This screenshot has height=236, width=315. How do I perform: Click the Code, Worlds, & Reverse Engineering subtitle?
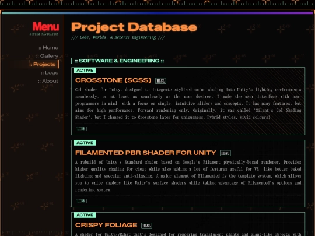118,37
